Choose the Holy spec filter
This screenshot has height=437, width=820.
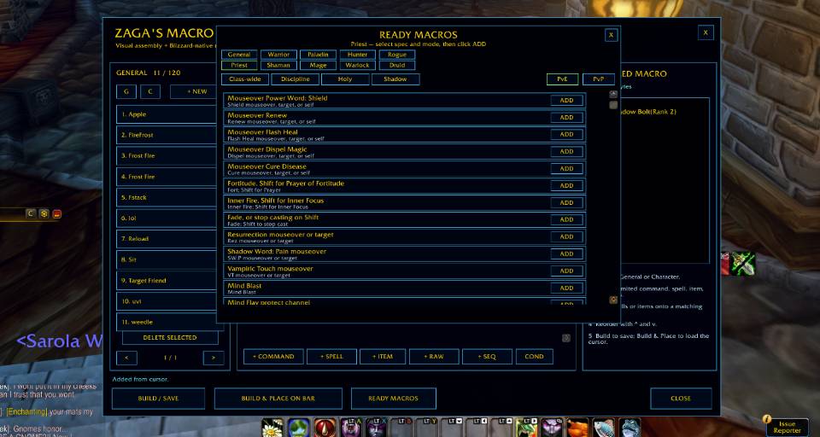[345, 79]
